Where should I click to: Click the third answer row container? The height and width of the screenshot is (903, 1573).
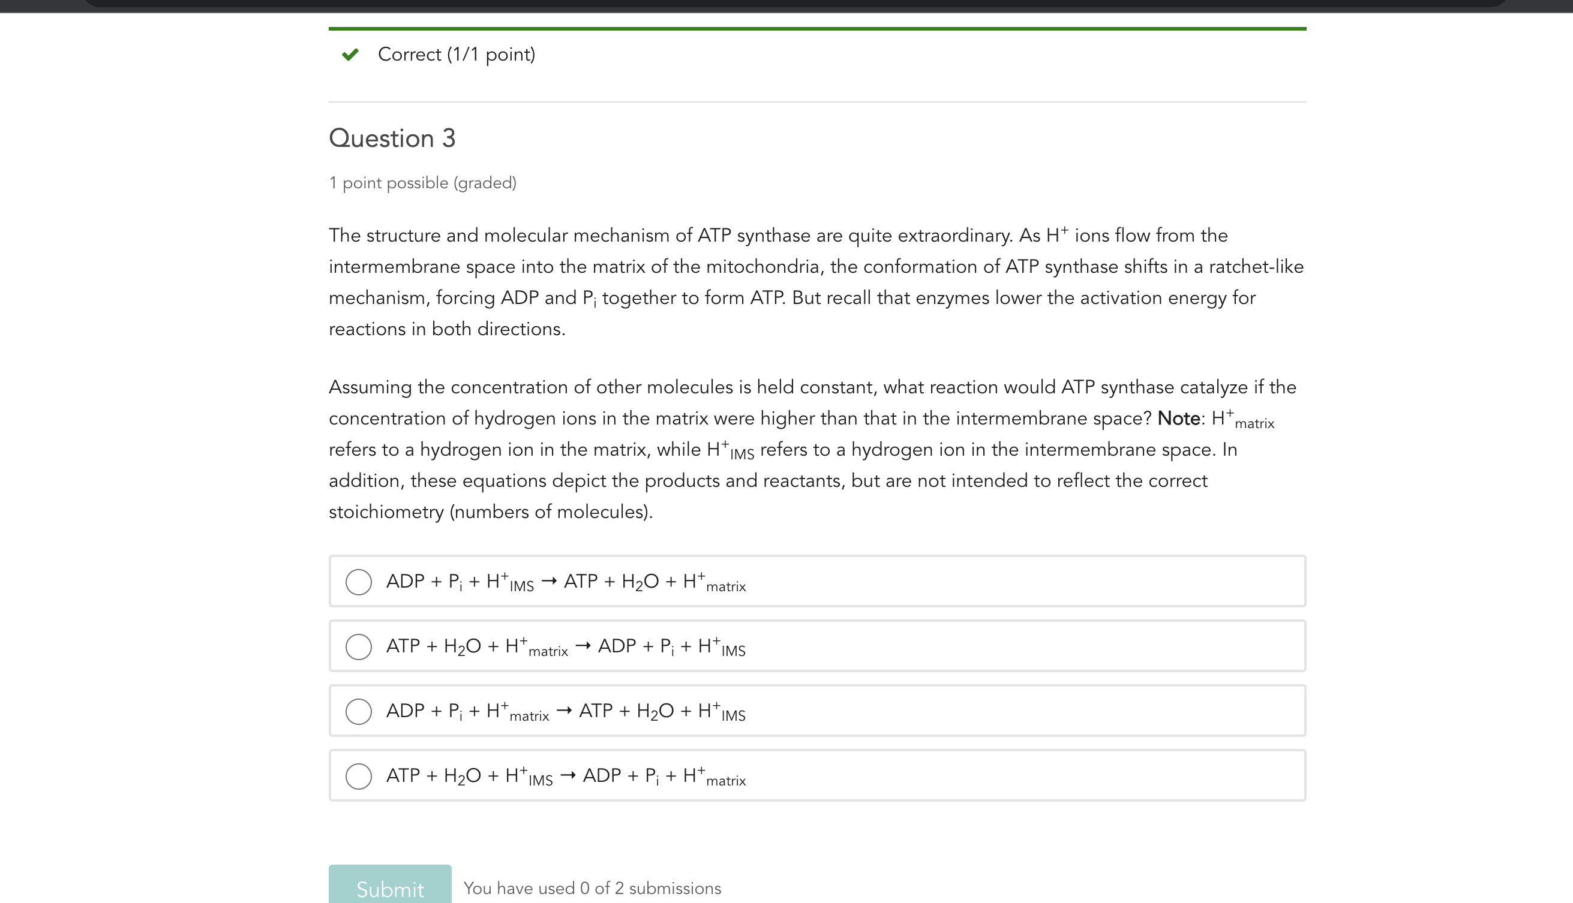[816, 712]
